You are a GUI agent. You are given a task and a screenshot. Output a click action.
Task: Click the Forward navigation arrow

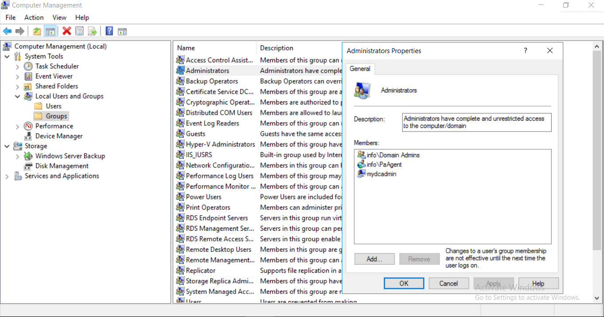(19, 31)
